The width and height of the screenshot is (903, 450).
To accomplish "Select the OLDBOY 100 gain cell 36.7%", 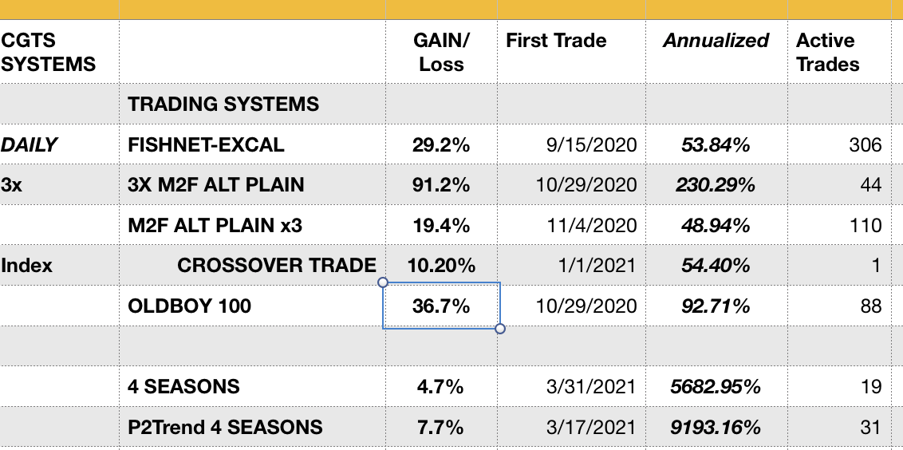I will click(x=441, y=306).
